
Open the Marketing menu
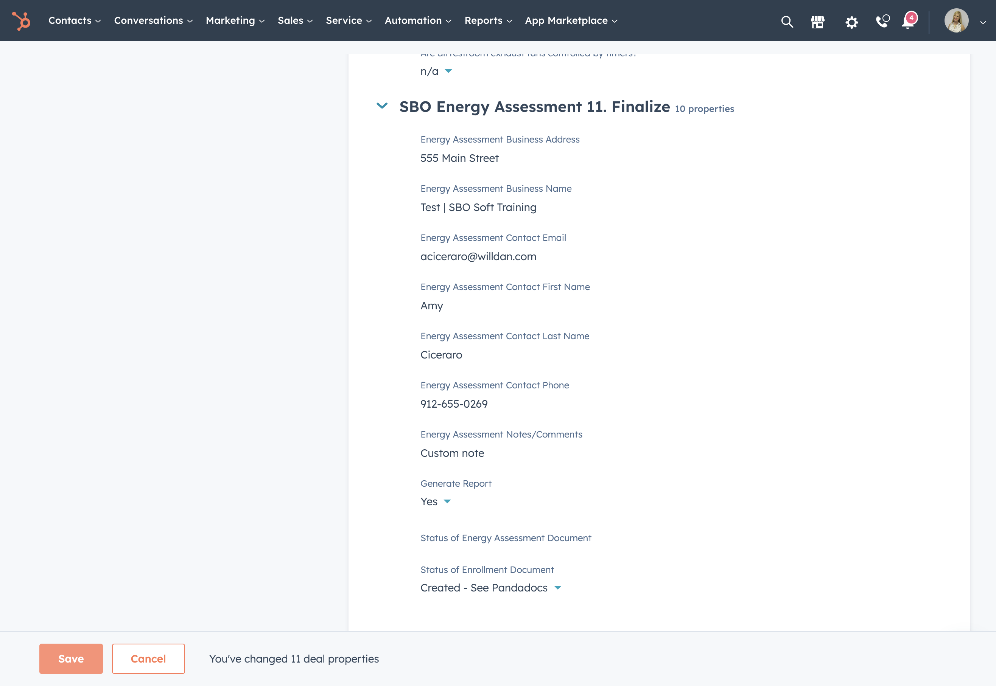(x=235, y=21)
